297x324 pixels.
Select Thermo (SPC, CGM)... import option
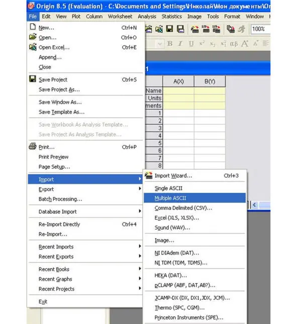click(x=194, y=308)
